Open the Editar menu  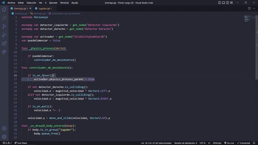click(21, 3)
